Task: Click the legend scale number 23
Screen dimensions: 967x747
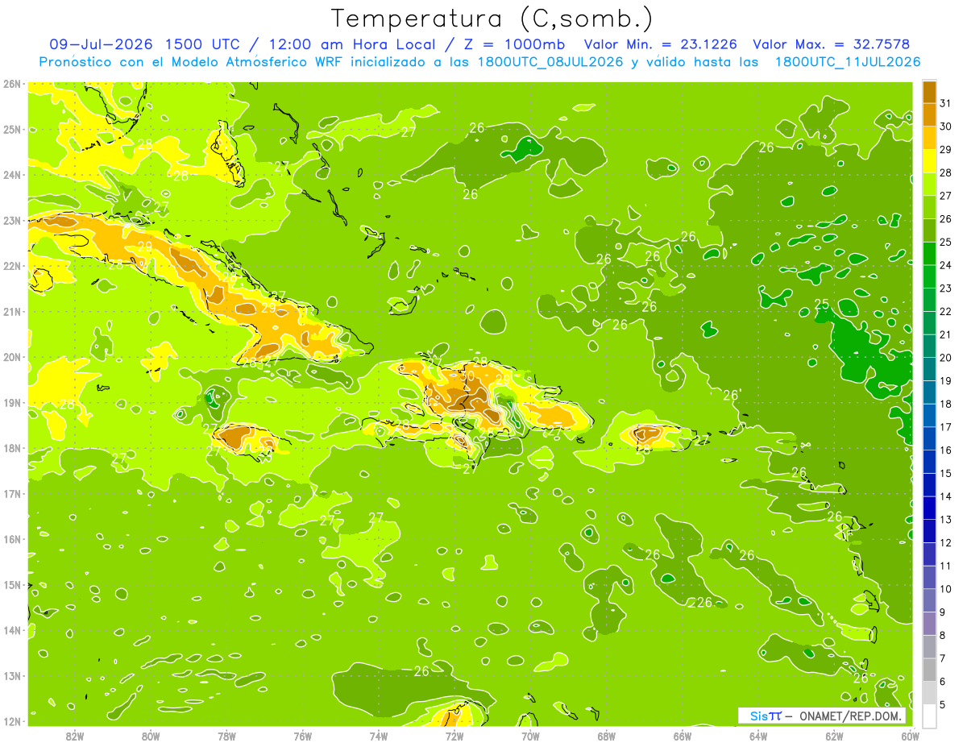Action: point(945,288)
